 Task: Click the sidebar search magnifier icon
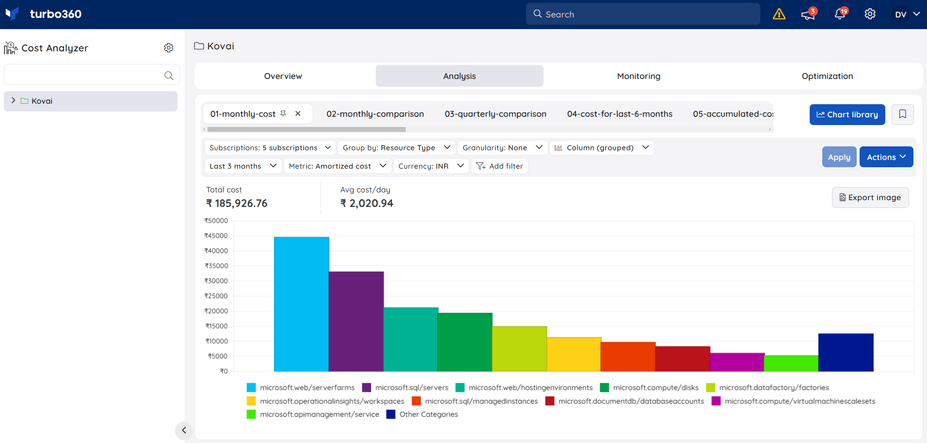pos(169,75)
